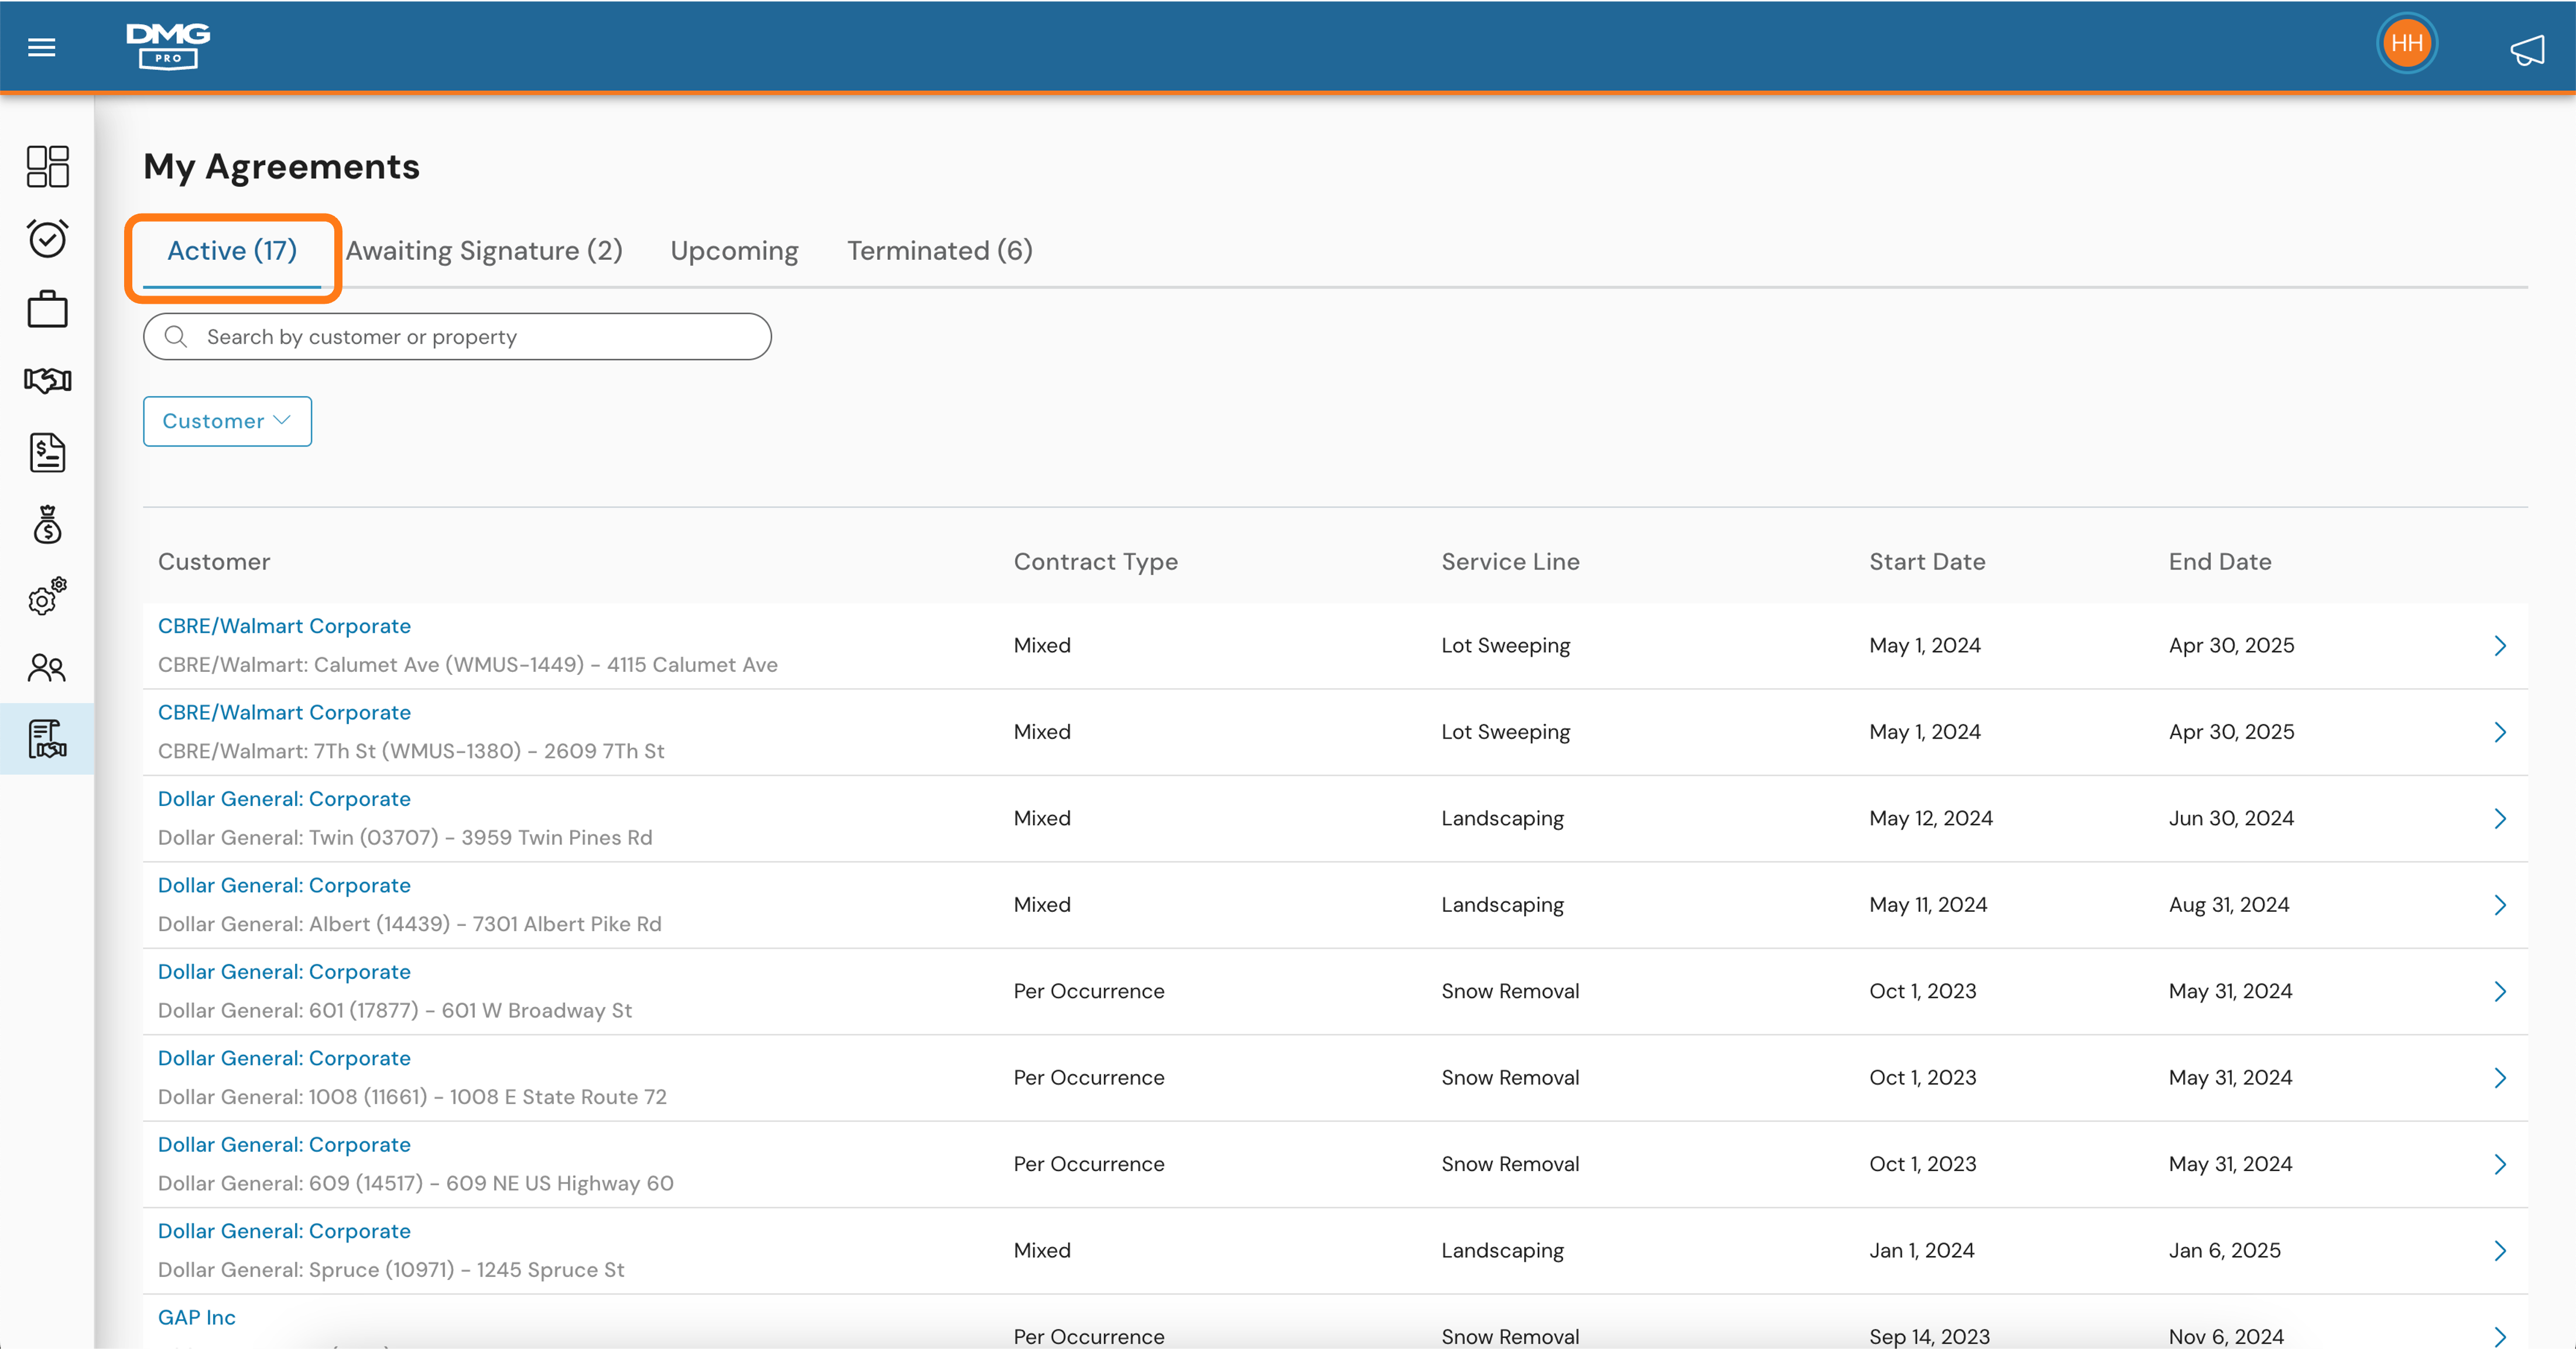Open CBRE/Walmart Corporate link for 7Th St

(284, 713)
